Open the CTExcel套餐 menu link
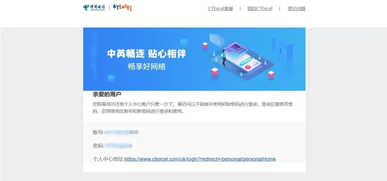 point(220,9)
